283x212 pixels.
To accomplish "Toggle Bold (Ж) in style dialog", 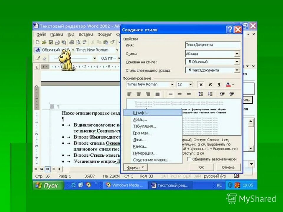I will click(201, 85).
